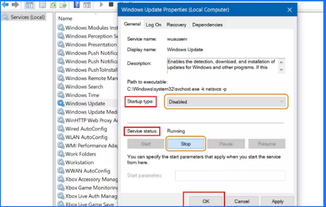Click the Cancel button
Screen dimensions: 326x207
[242, 201]
